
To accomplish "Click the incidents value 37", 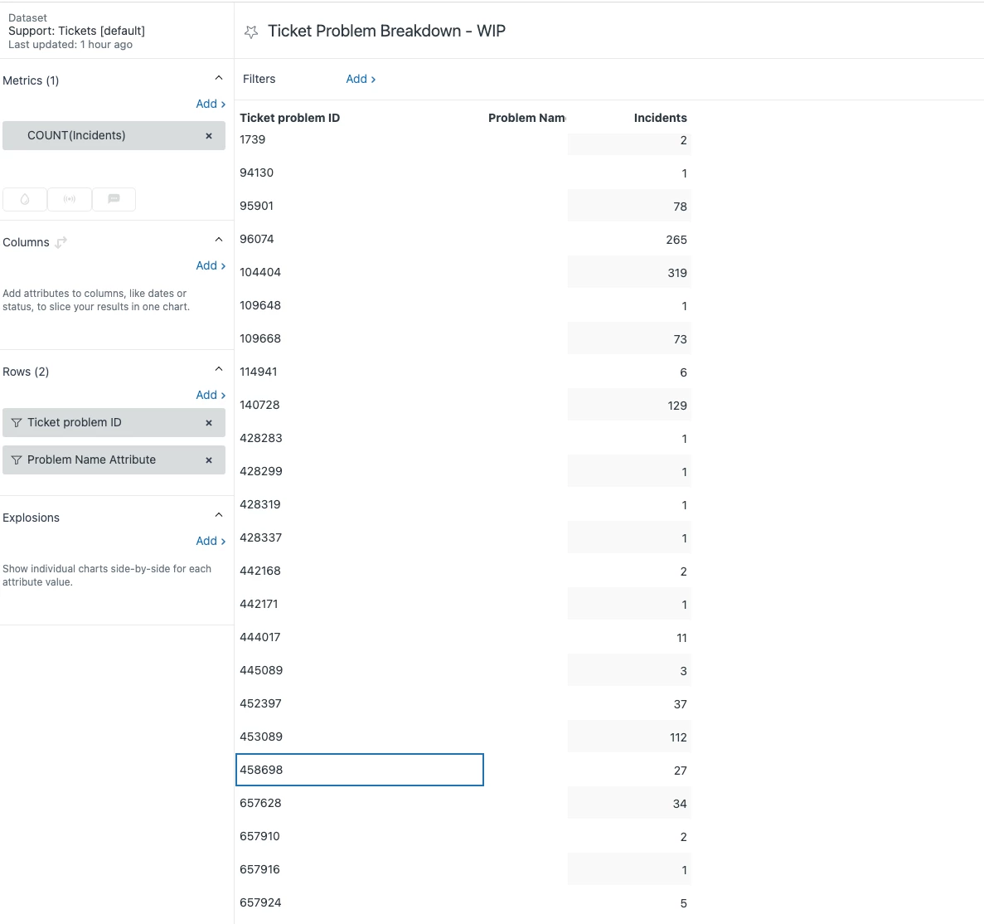I will coord(681,704).
